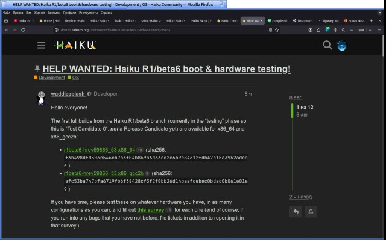Screen dimensions: 386x240
Task: Zoom out with the minus button
Action: pos(351,30)
